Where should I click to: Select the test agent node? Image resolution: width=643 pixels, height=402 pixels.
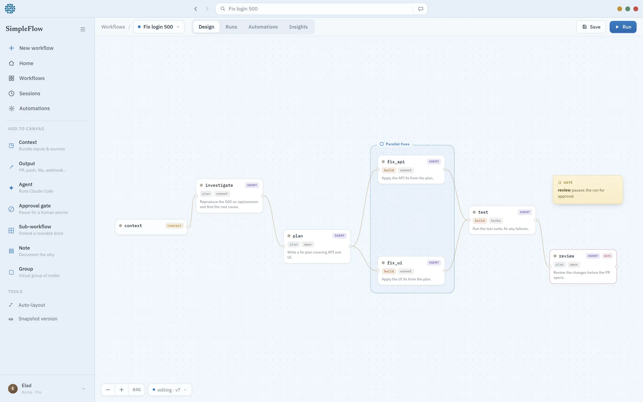coord(502,220)
